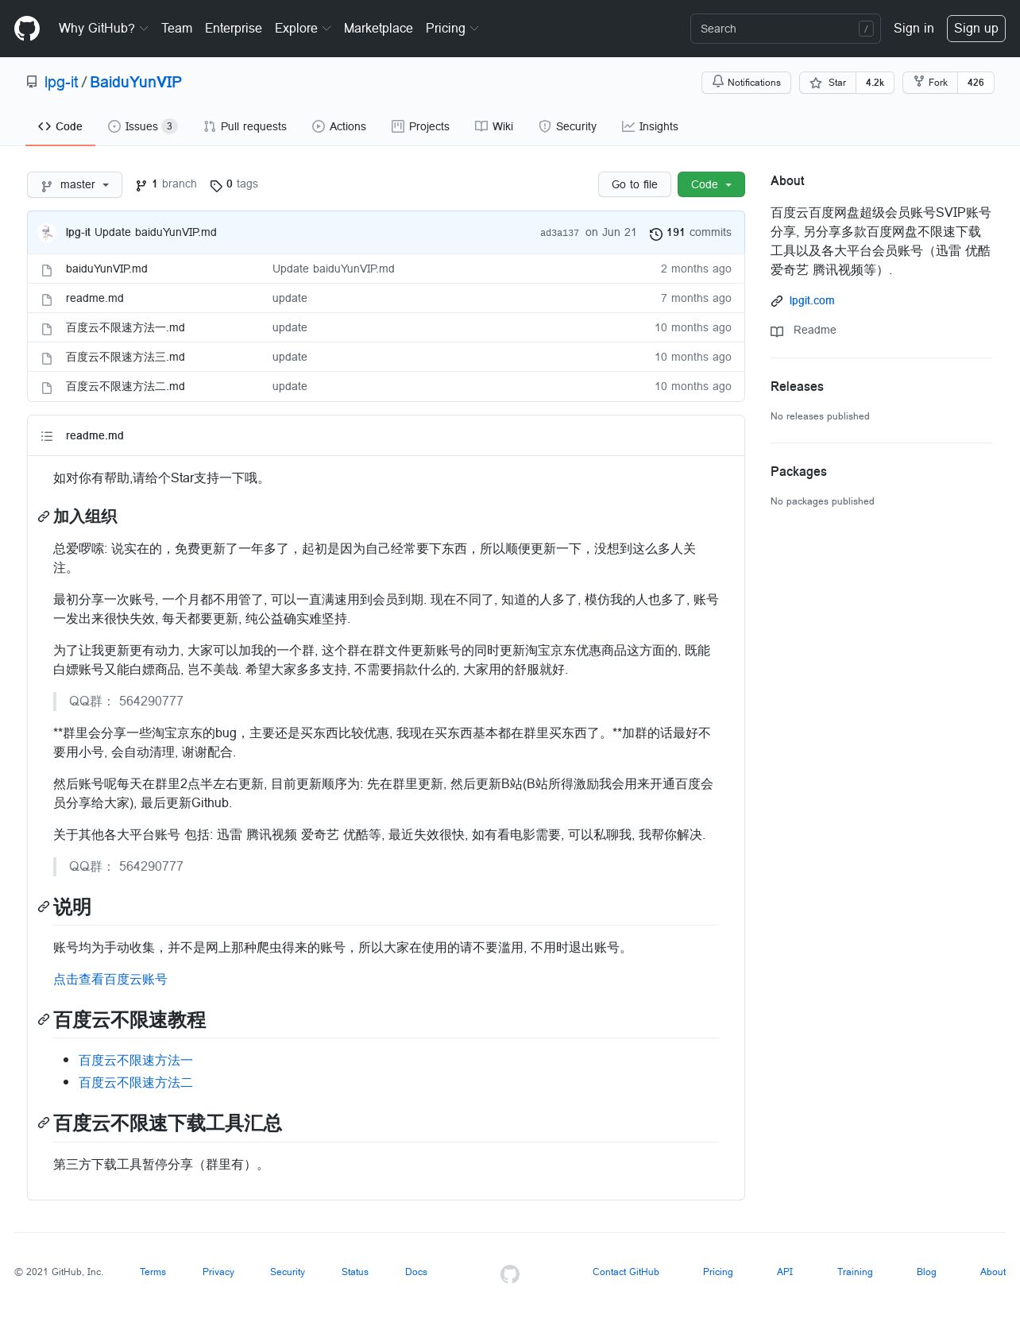Click the Releases heading link

[797, 387]
